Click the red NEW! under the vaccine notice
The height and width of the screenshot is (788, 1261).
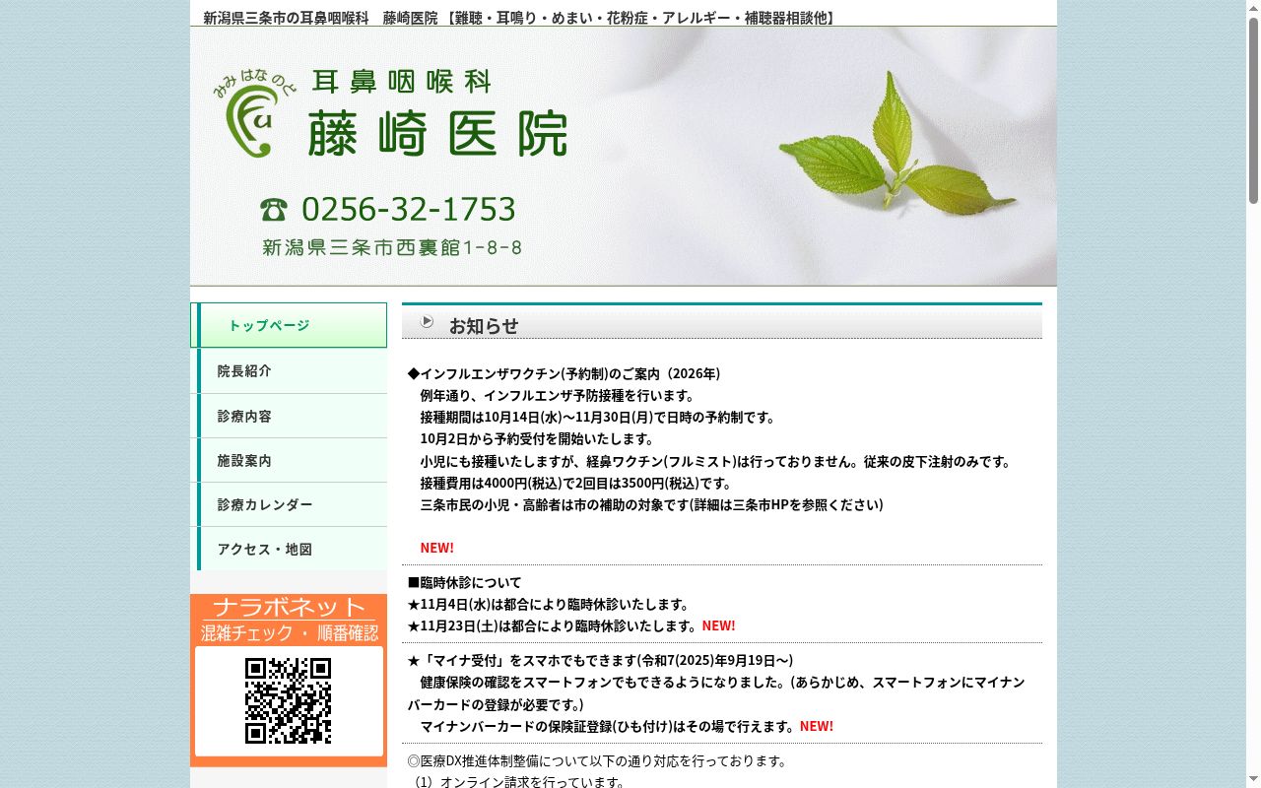click(437, 548)
